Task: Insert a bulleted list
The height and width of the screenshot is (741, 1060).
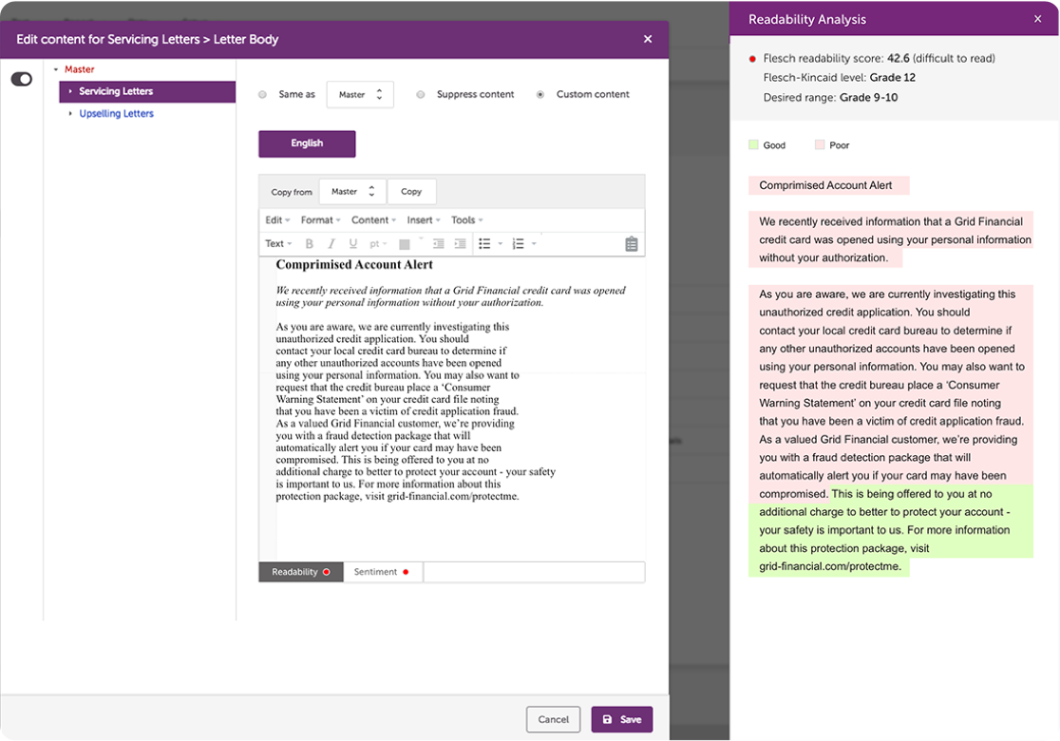Action: tap(485, 243)
